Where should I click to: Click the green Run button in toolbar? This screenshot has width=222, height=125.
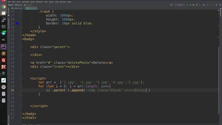pos(187,5)
